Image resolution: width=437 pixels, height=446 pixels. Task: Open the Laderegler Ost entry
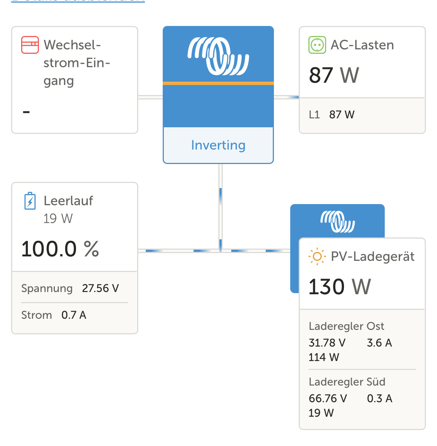pos(346,326)
